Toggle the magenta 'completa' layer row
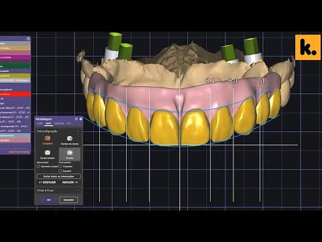 [x=15, y=57]
